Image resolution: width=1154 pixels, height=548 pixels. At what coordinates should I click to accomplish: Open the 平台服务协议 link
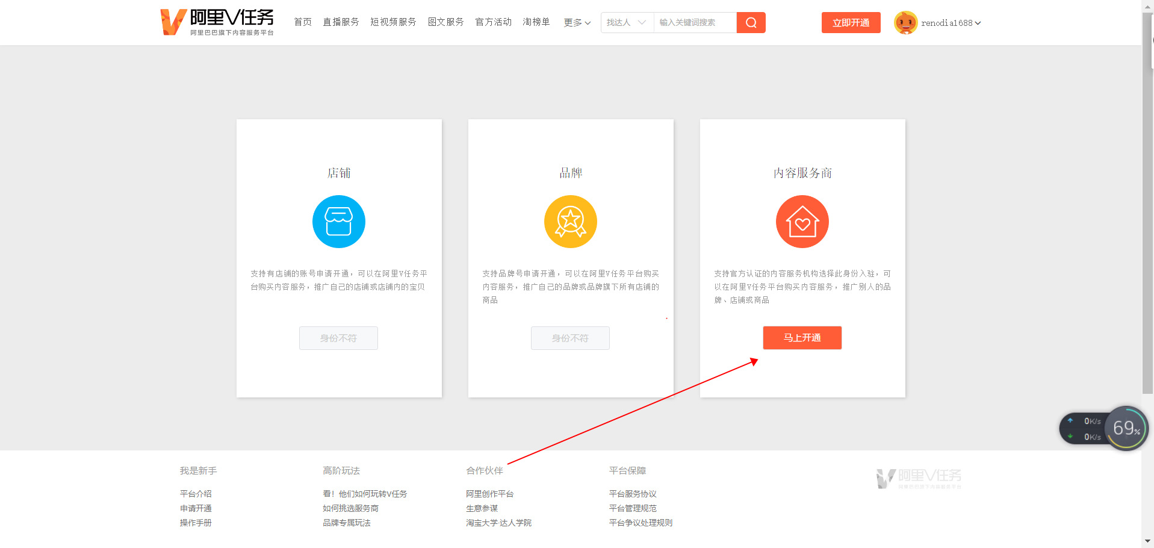tap(633, 494)
